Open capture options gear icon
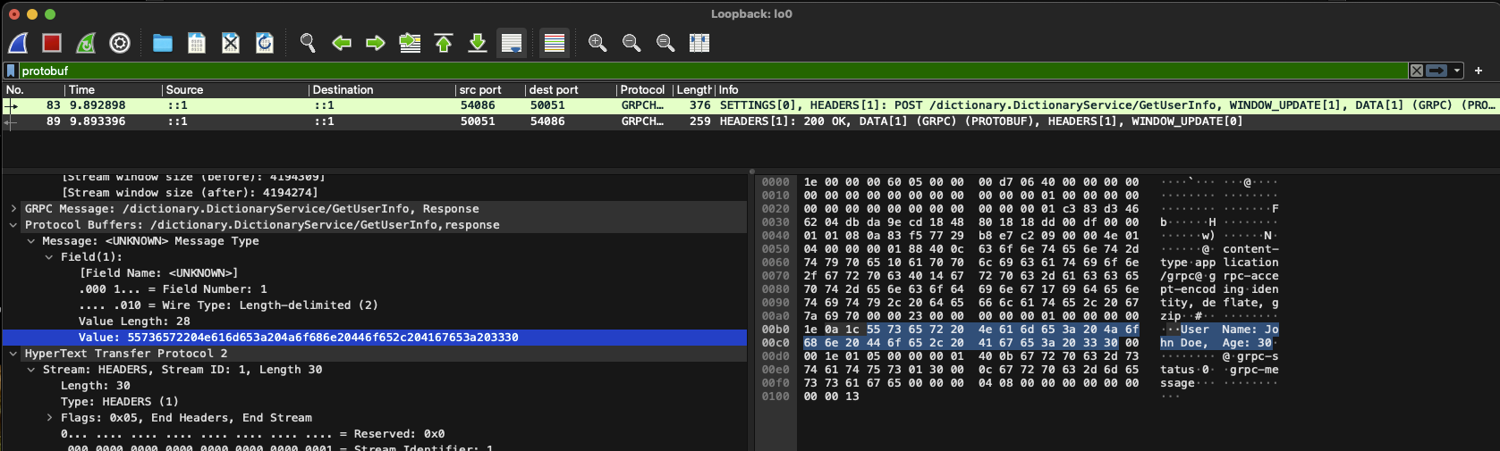 point(120,43)
